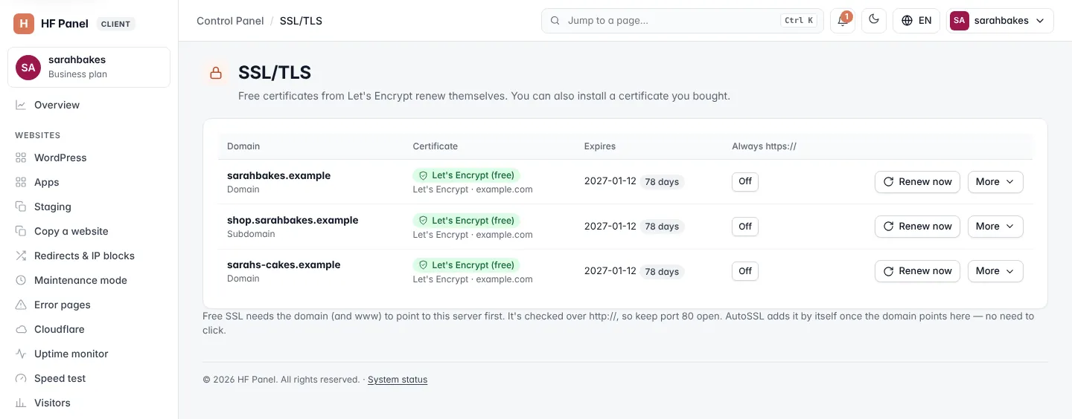Renew now for sarahs-cakes.example

pos(917,270)
